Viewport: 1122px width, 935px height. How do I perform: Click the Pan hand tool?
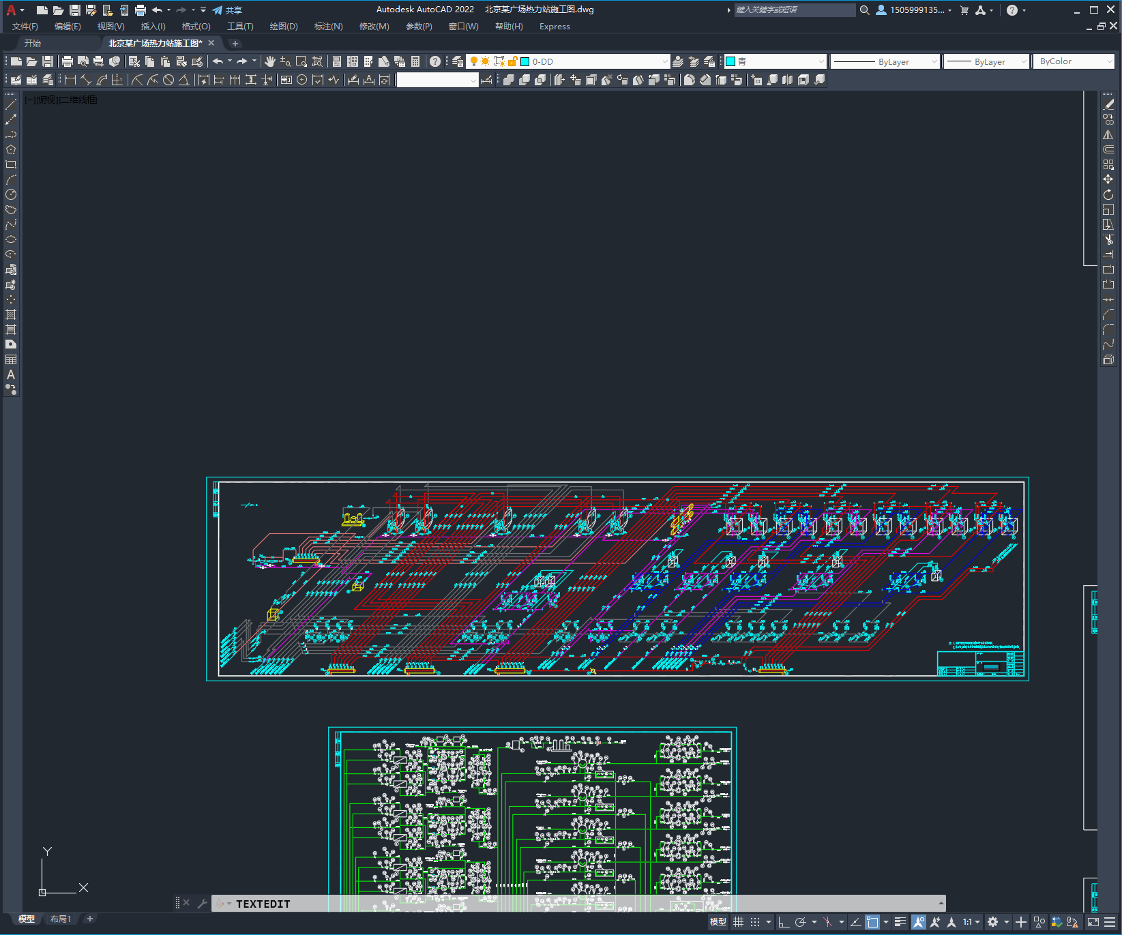tap(270, 61)
